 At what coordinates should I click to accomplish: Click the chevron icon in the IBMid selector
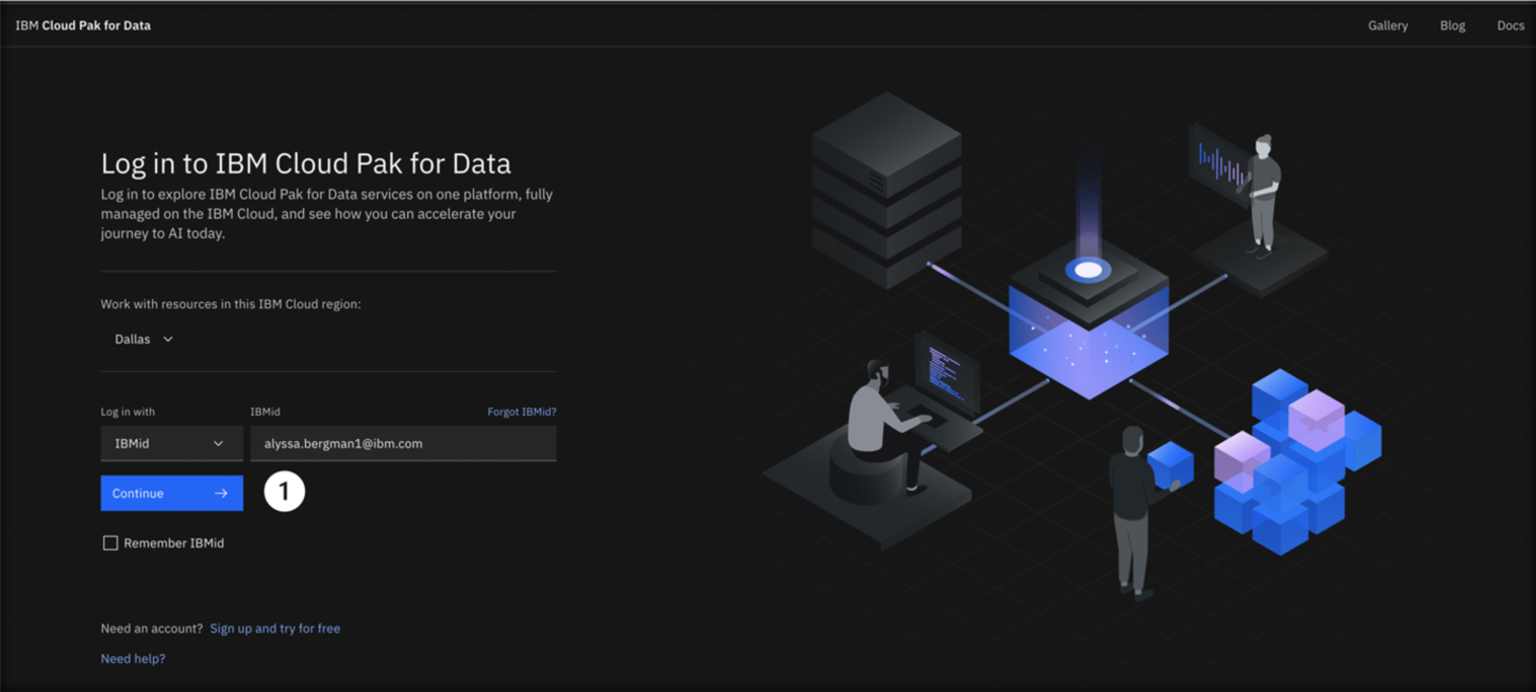click(218, 443)
